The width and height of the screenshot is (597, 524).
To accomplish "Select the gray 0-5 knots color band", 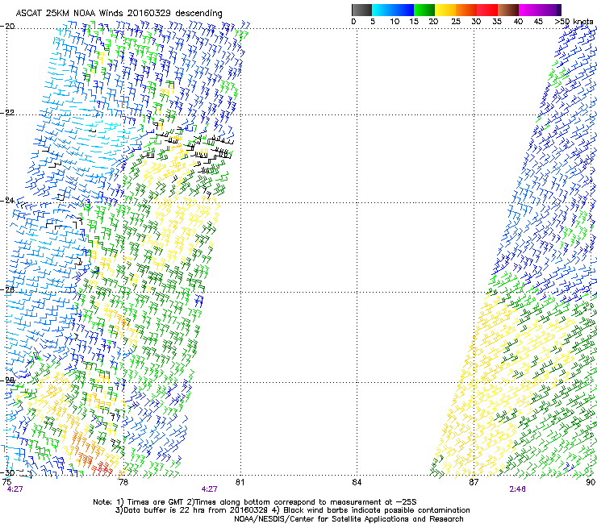I will click(x=361, y=10).
